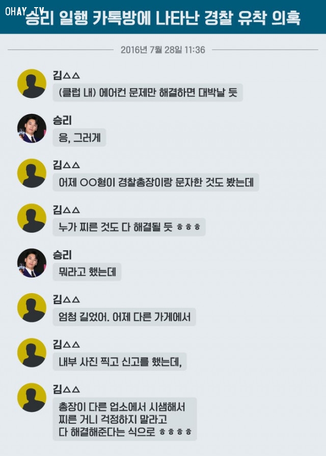Select the '어제 ○○형이 경찰총장이랑' message bubble
Viewport: 326px width, 456px height.
(156, 182)
